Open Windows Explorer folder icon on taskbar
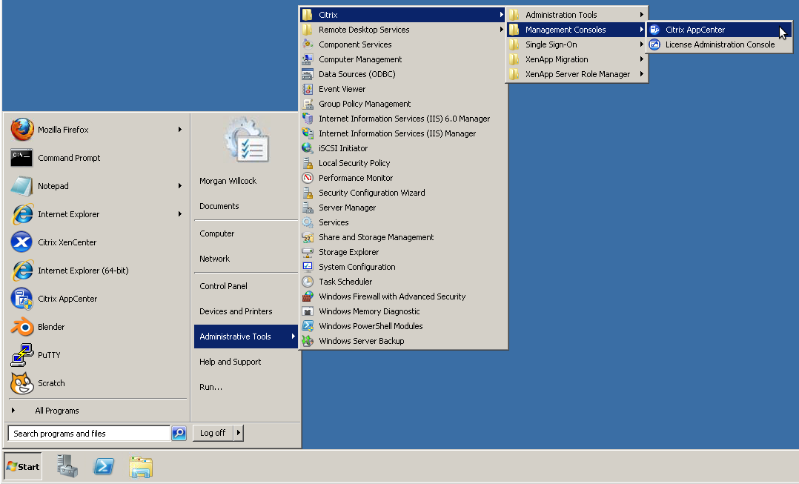This screenshot has height=484, width=799. tap(141, 466)
